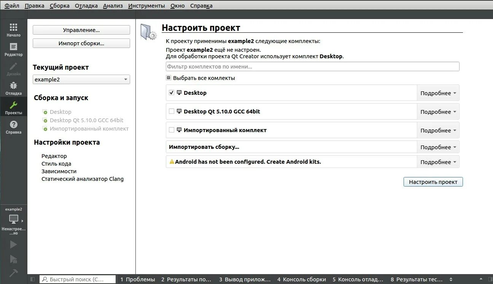Switch to Отладка debug mode
This screenshot has width=493, height=284.
13,88
